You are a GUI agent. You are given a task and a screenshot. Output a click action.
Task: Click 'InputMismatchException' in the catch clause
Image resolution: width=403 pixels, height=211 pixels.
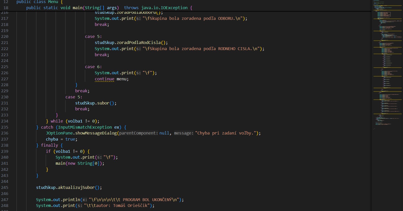(85, 127)
